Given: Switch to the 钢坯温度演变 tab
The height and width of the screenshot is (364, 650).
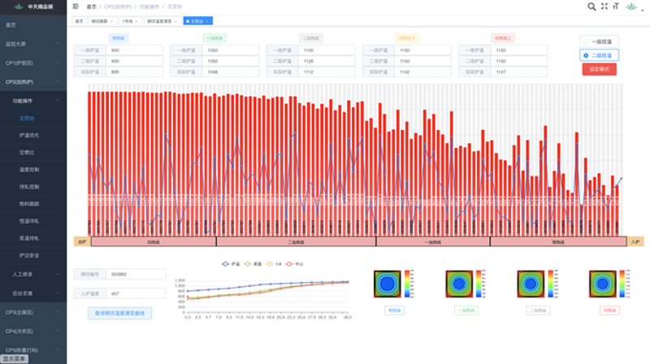Looking at the screenshot, I should (x=162, y=21).
